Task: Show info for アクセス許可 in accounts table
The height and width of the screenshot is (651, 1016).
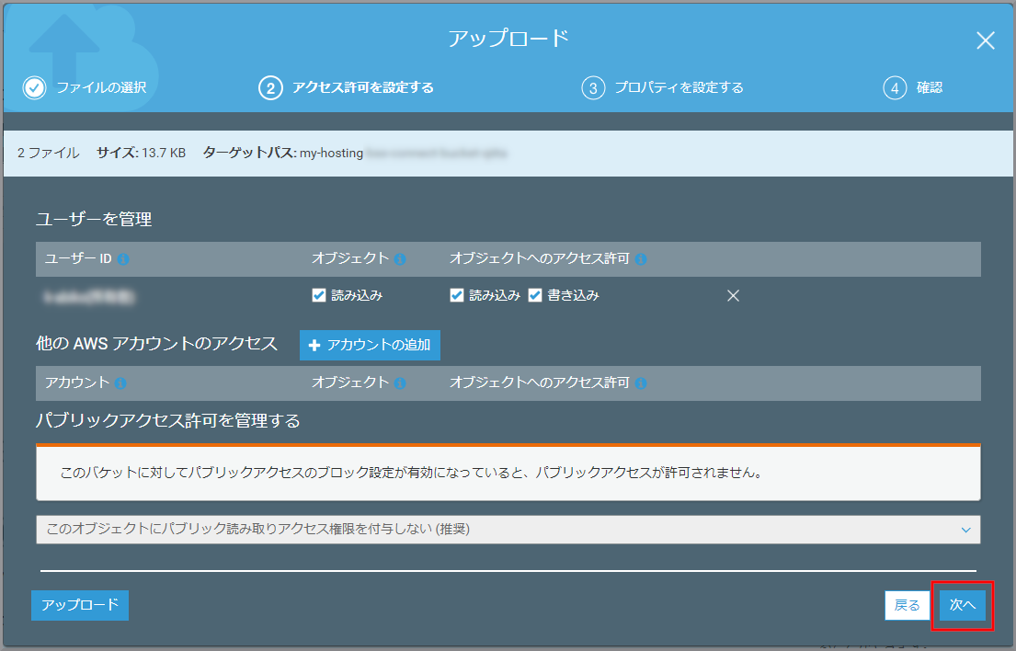Action: point(641,383)
